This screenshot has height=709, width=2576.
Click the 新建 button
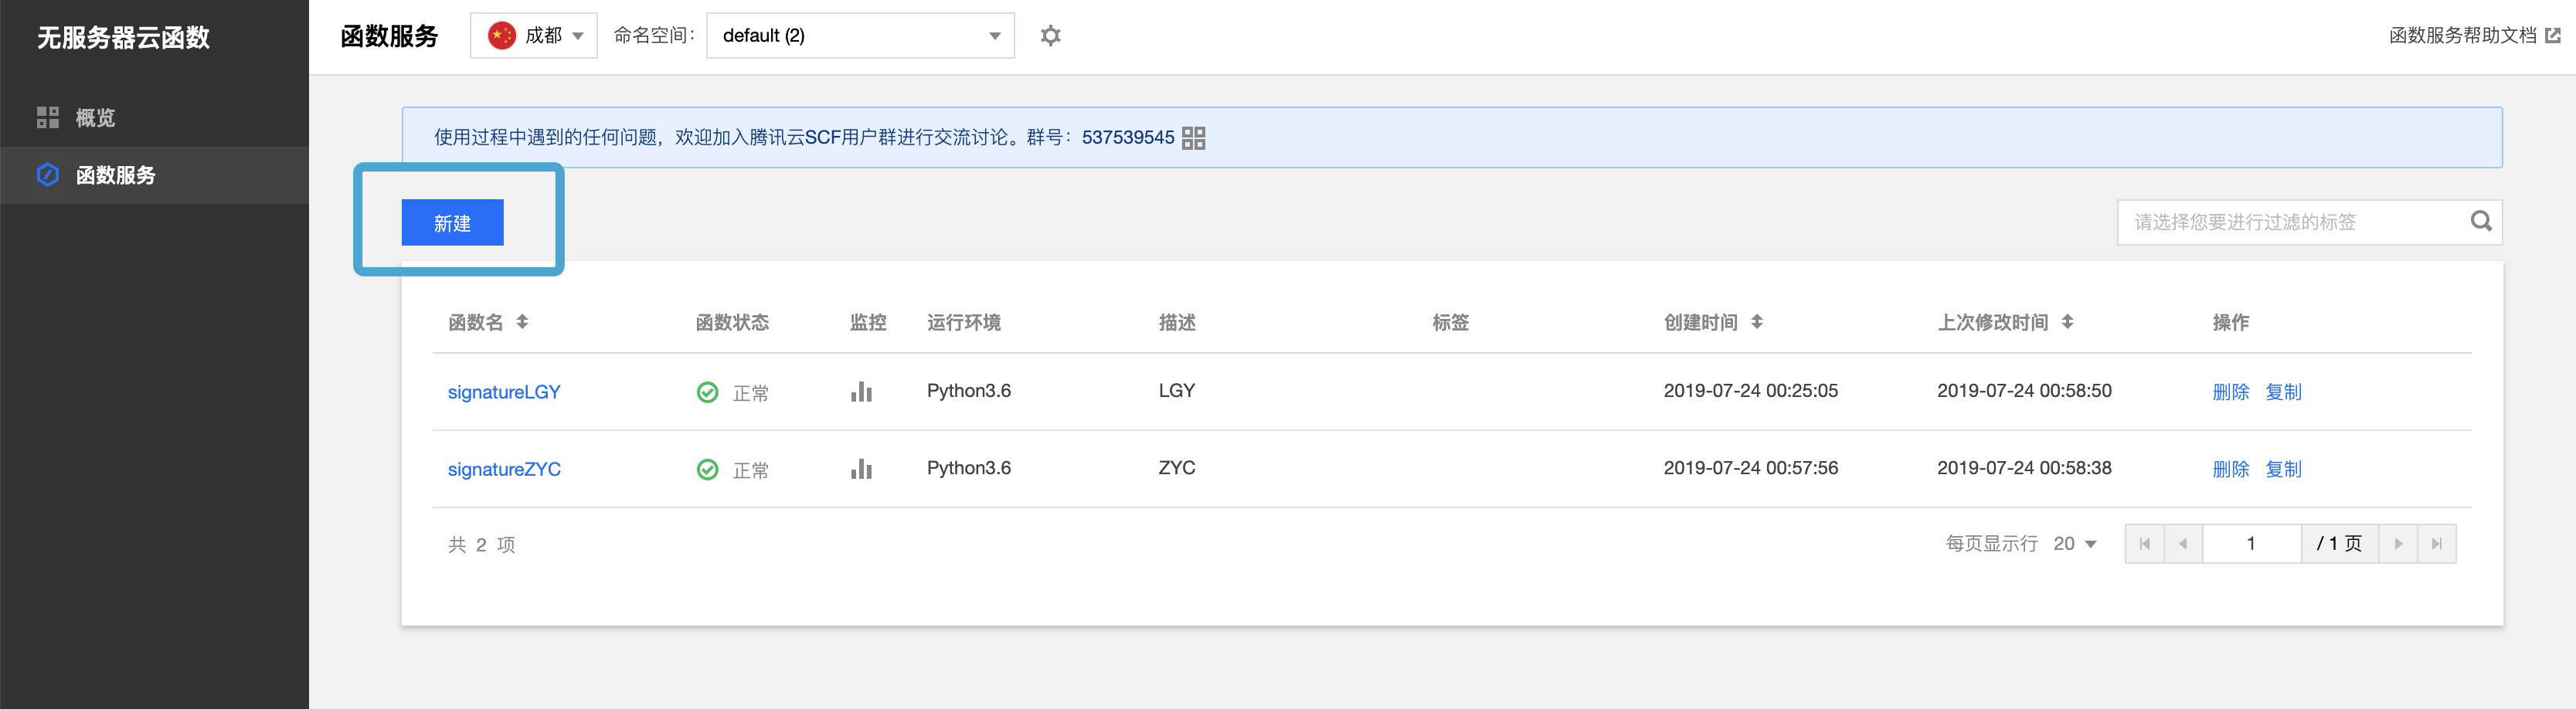[453, 223]
